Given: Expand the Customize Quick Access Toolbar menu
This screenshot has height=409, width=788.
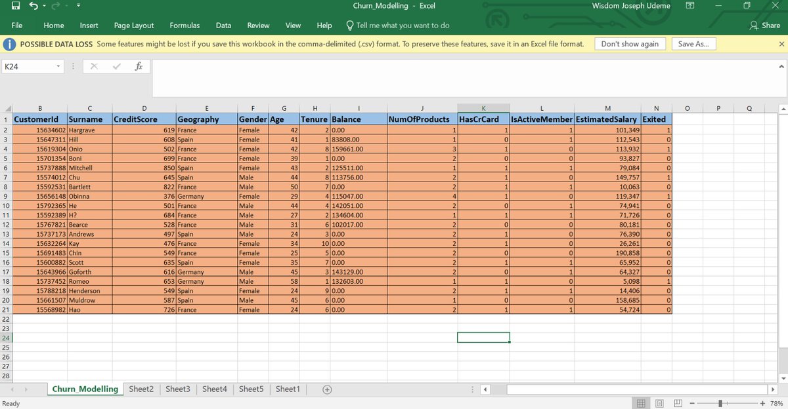Looking at the screenshot, I should pos(78,5).
